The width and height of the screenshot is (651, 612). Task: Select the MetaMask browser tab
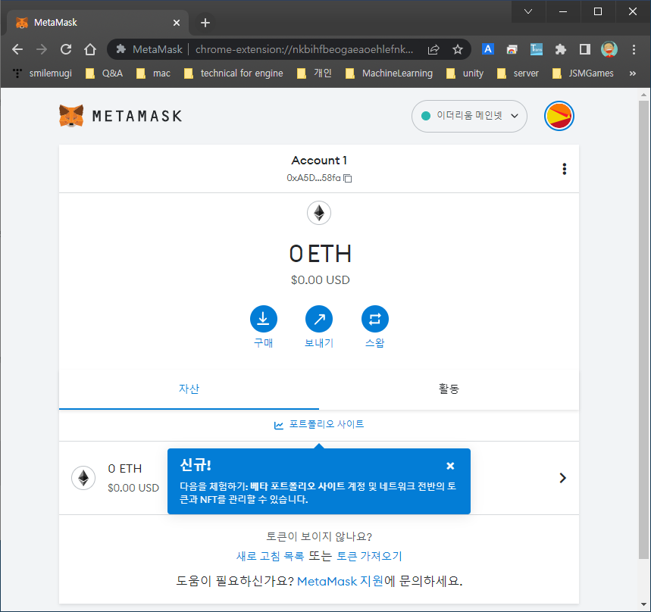tap(98, 23)
